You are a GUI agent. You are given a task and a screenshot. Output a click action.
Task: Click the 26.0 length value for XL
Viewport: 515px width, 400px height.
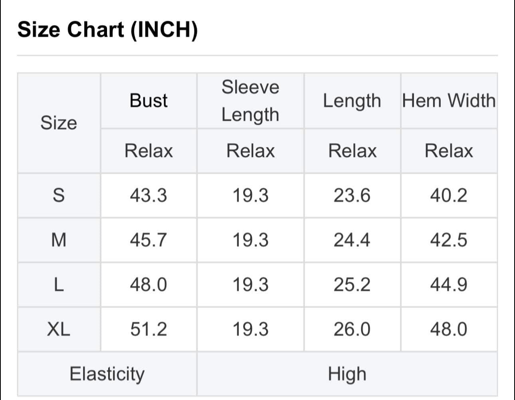click(352, 330)
